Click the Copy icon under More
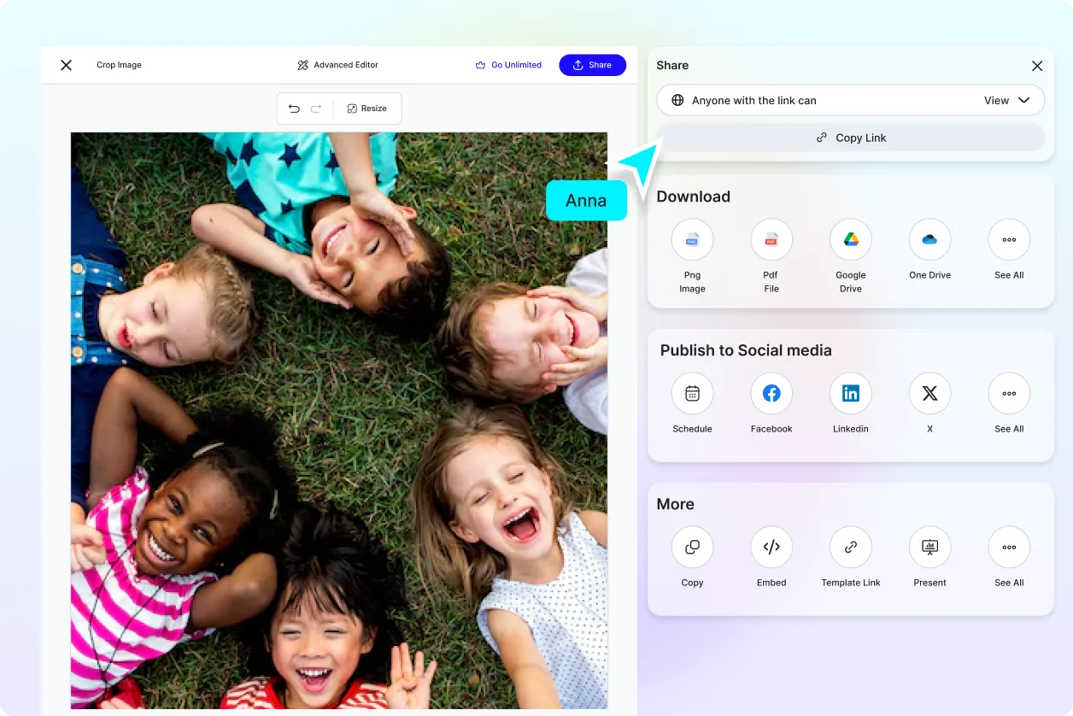The width and height of the screenshot is (1073, 716). point(692,548)
